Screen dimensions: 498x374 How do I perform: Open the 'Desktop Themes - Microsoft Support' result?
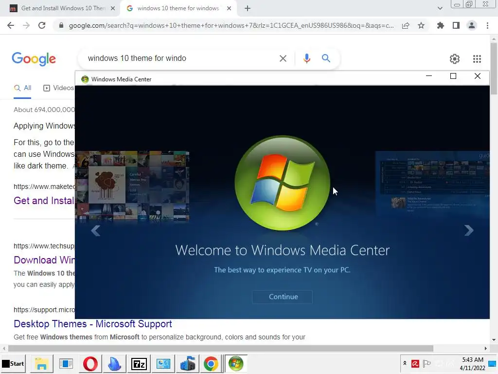pyautogui.click(x=93, y=324)
